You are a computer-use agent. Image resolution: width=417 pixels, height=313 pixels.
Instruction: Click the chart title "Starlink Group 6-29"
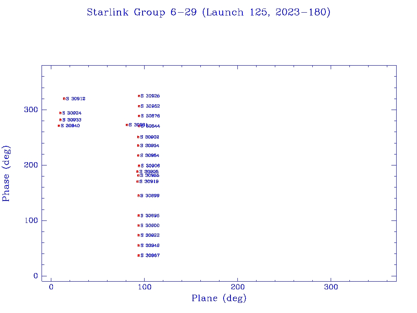(x=142, y=12)
